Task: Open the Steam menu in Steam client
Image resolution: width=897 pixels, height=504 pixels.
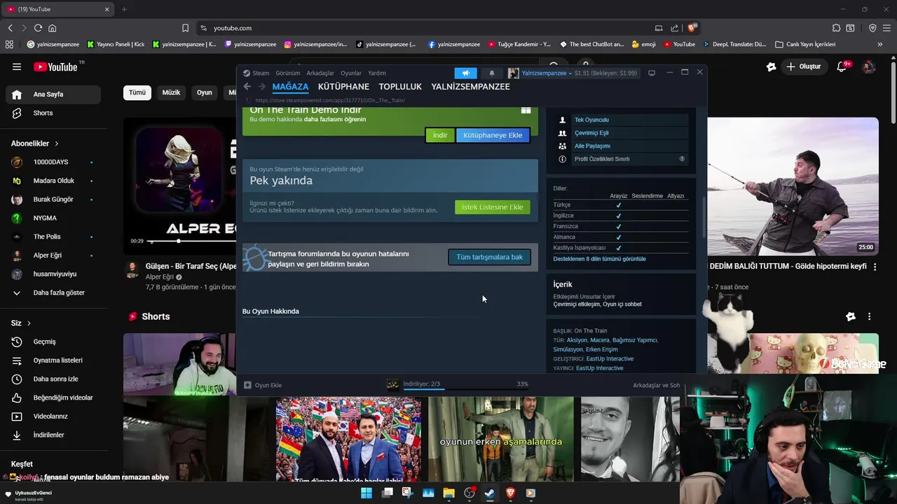Action: [x=261, y=73]
